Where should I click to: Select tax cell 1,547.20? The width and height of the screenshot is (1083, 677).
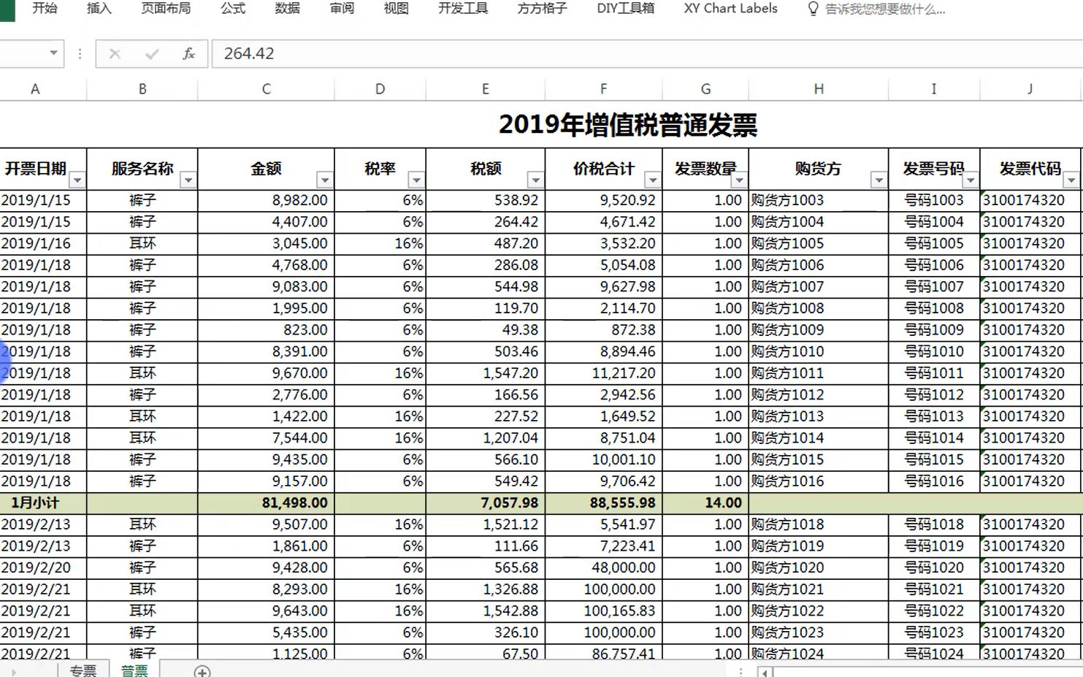(x=485, y=373)
